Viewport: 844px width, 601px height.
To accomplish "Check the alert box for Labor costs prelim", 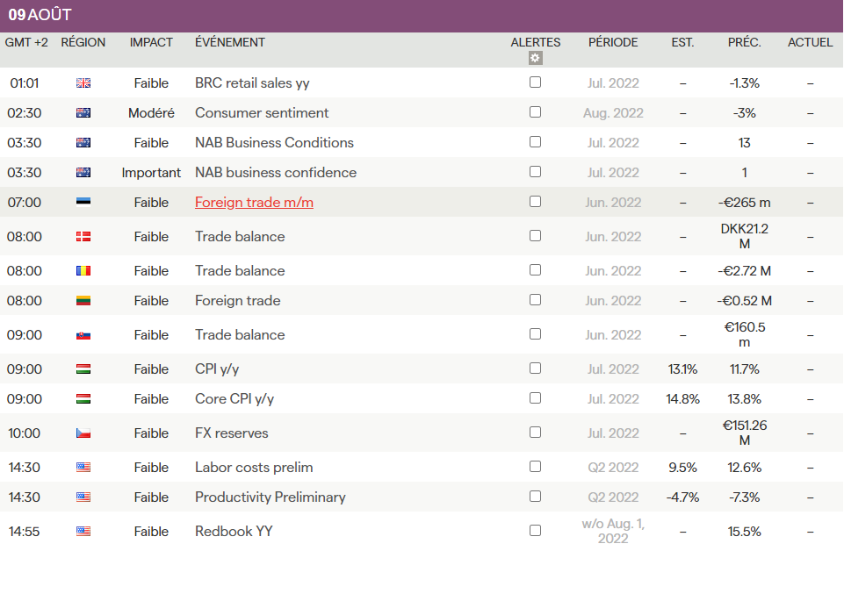I will pos(536,467).
